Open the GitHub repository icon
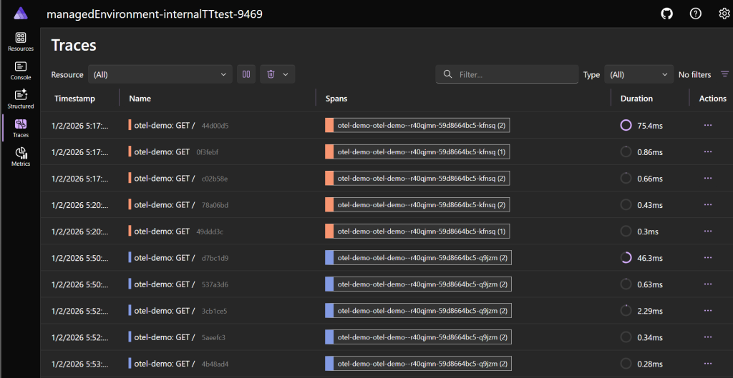This screenshot has height=378, width=733. point(666,14)
